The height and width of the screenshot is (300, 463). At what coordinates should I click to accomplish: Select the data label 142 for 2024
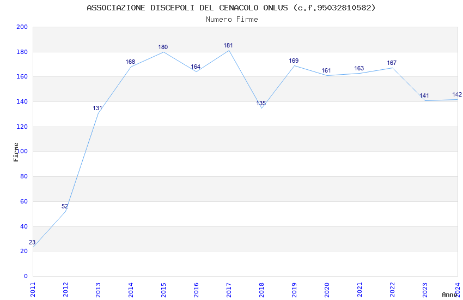[457, 94]
